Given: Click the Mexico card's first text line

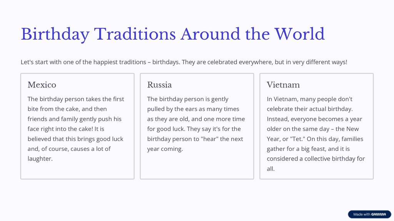Looking at the screenshot, I should click(x=76, y=99).
